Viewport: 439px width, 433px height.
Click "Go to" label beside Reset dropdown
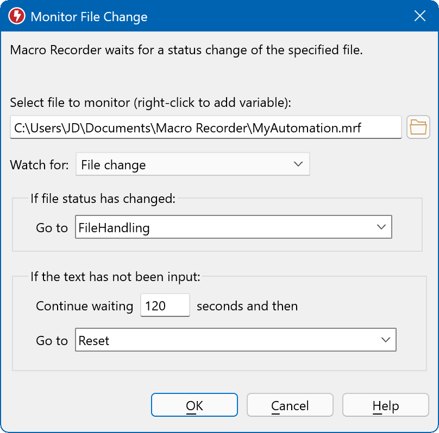52,341
